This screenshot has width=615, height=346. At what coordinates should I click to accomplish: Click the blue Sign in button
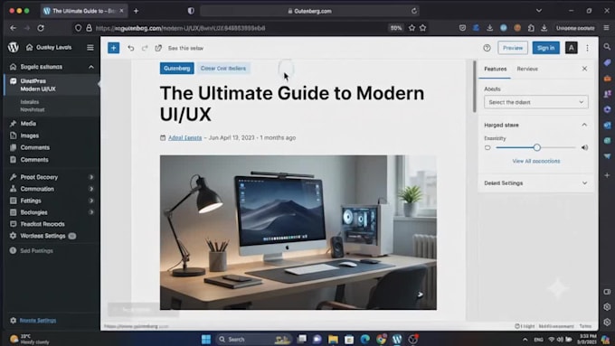coord(545,48)
